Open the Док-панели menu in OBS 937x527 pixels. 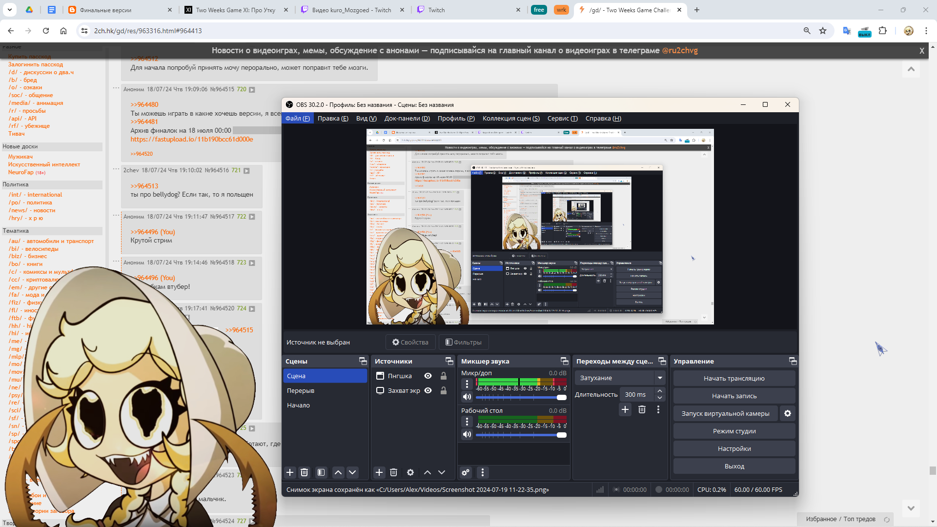[x=407, y=119]
